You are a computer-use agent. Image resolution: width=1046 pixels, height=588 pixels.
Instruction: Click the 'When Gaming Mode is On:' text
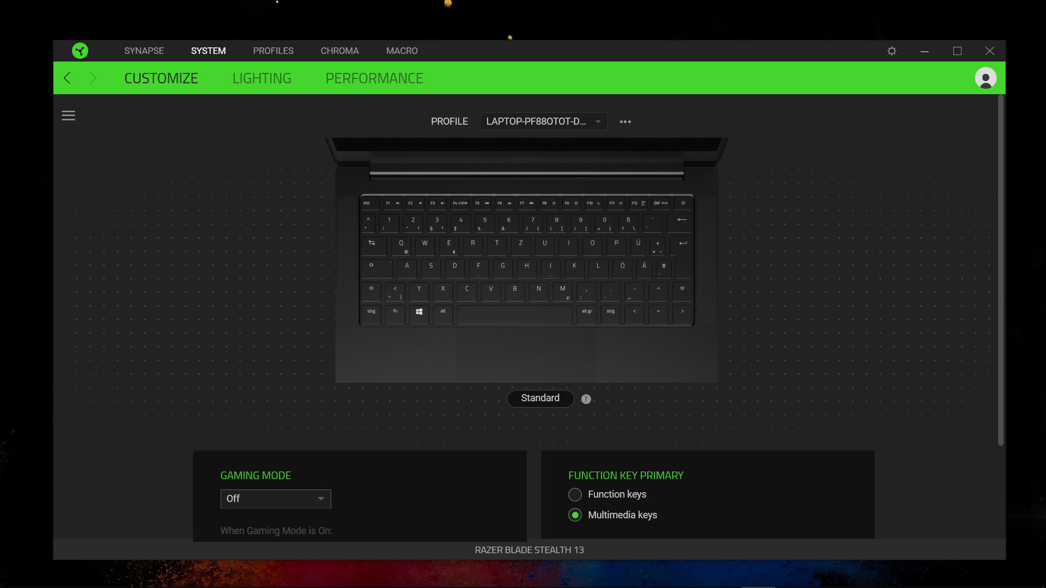(276, 531)
